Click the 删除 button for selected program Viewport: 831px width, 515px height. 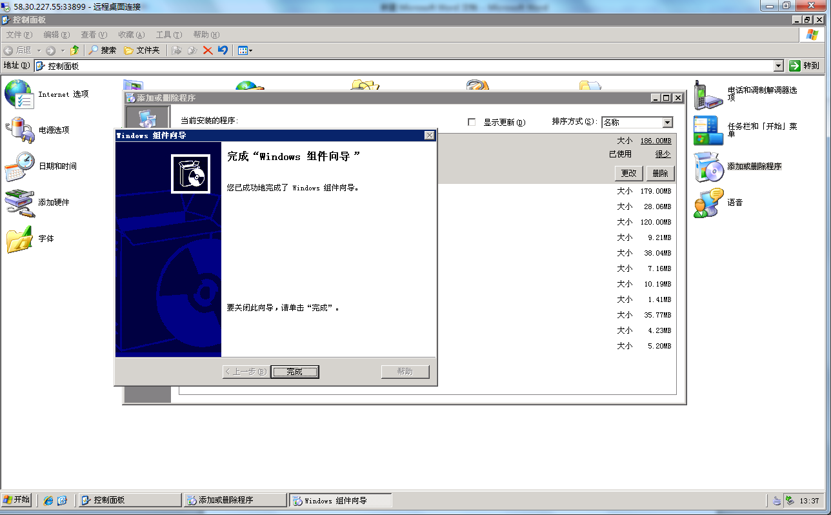click(x=660, y=173)
